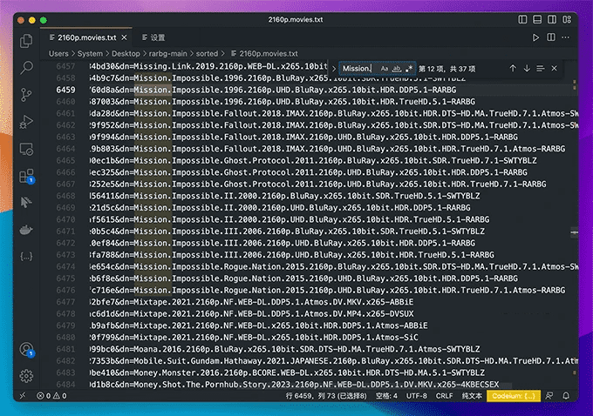Open the UTF-8 encoding selector
Viewport: 593px width, 416px height.
coord(416,396)
